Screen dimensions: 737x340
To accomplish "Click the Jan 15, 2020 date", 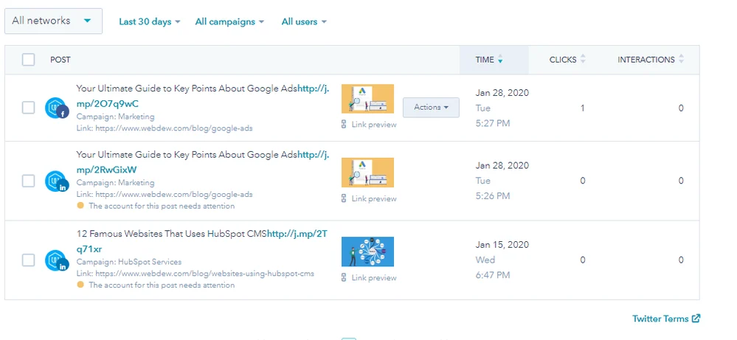I will coord(502,245).
